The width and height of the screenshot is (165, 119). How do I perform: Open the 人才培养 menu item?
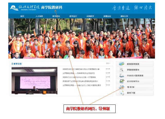pos(39,16)
